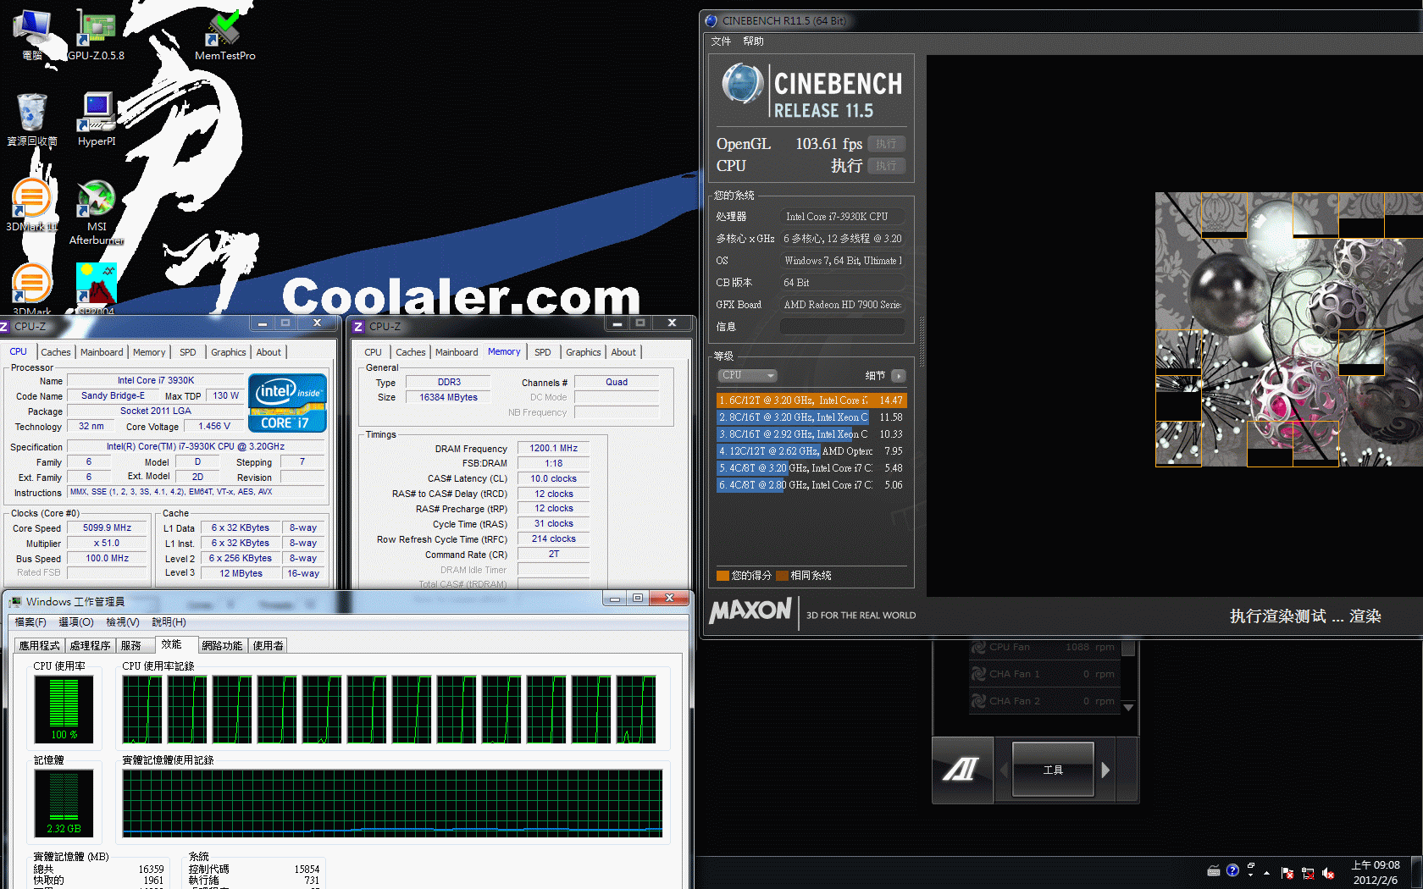The image size is (1423, 889).
Task: Click the muted volume tray icon
Action: point(1328,873)
